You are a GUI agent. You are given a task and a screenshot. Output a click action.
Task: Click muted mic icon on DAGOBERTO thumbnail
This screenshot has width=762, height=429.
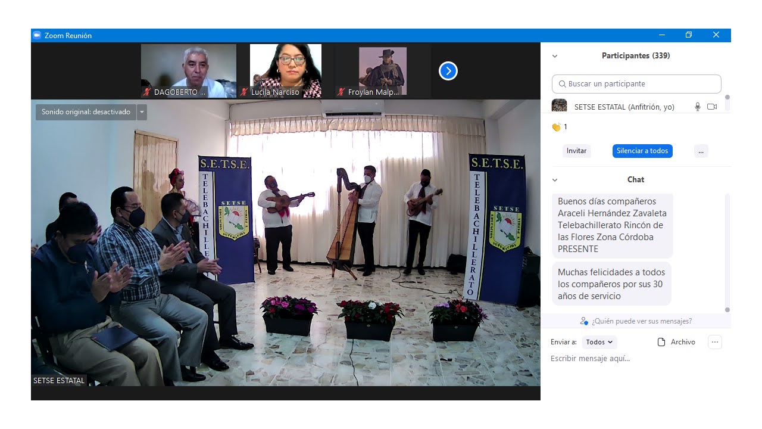click(146, 92)
